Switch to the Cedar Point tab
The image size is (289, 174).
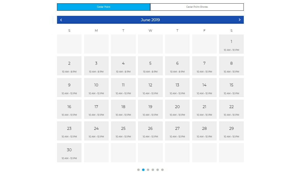103,7
